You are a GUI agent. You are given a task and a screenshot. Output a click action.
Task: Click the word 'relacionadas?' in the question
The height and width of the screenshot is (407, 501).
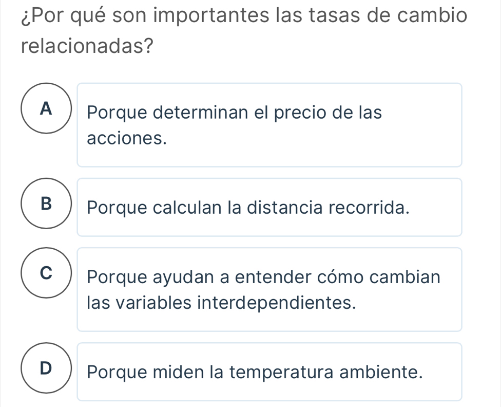coord(89,47)
